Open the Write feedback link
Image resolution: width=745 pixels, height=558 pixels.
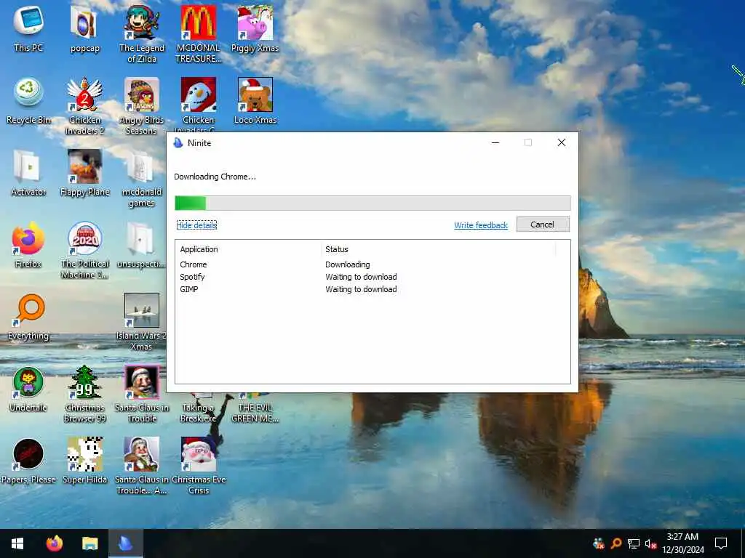(x=480, y=225)
